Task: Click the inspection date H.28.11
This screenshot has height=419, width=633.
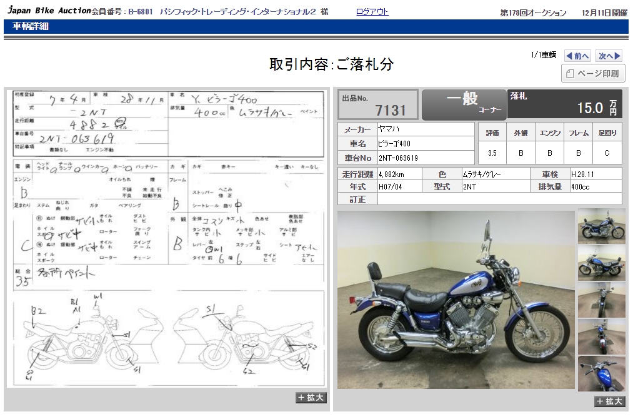Action: coord(582,174)
